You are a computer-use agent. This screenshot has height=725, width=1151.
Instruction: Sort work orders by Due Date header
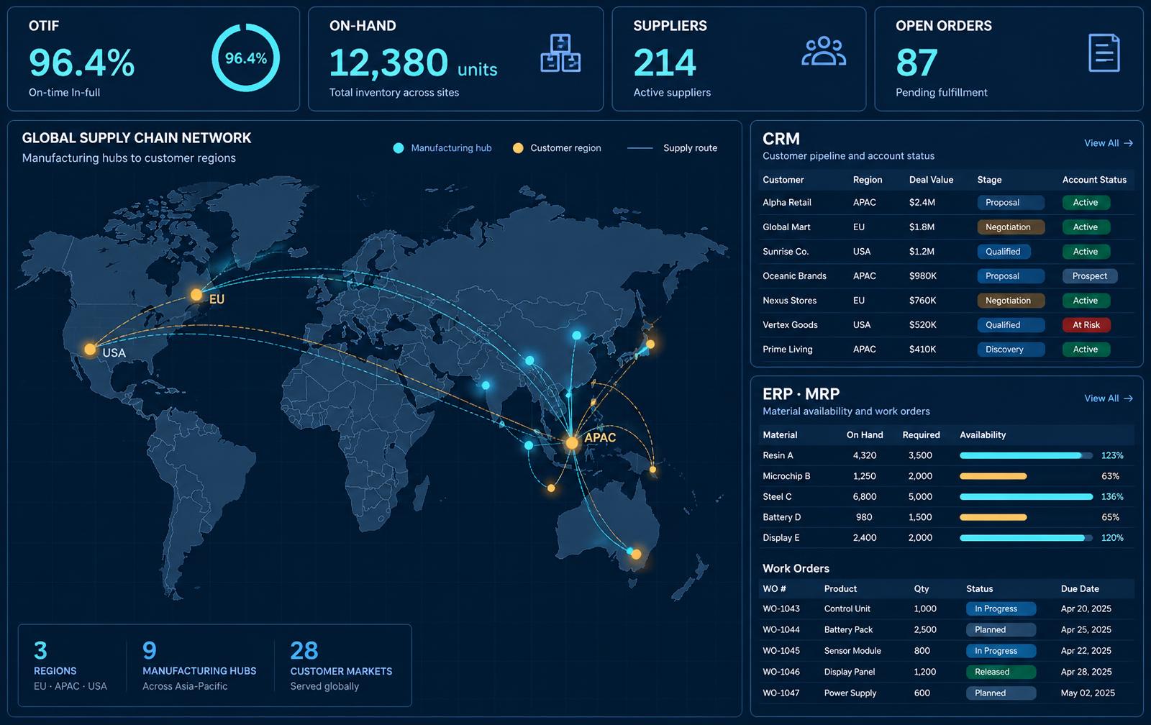pyautogui.click(x=1080, y=589)
